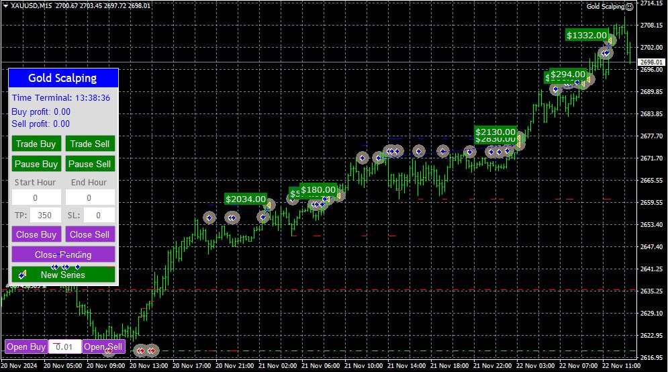Pause buy trading with Pause Buy
The height and width of the screenshot is (372, 668).
(x=36, y=164)
